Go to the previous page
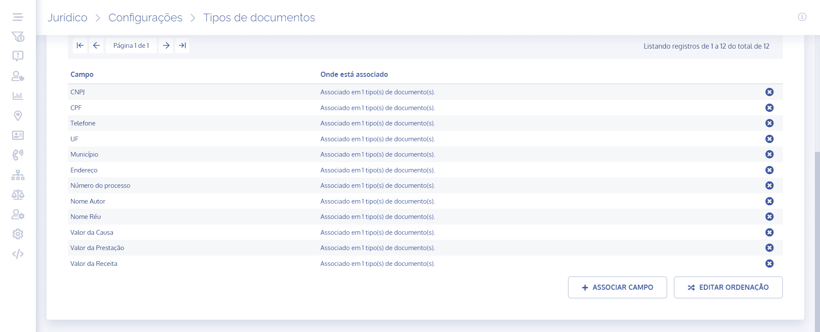Image resolution: width=820 pixels, height=332 pixels. tap(97, 46)
